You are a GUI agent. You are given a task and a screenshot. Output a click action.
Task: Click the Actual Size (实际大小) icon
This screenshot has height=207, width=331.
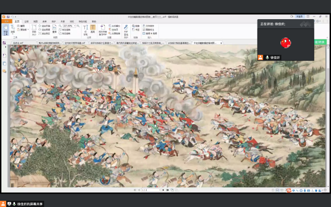click(x=34, y=29)
